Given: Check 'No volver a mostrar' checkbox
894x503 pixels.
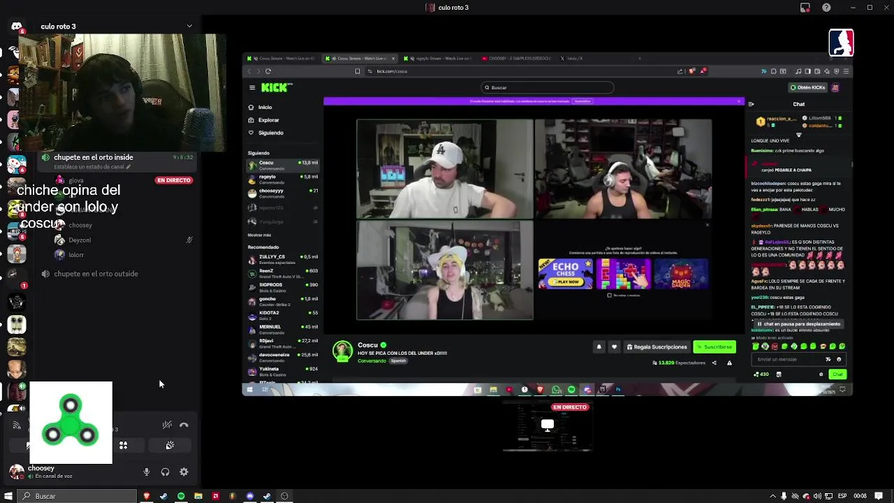Looking at the screenshot, I should tap(610, 296).
